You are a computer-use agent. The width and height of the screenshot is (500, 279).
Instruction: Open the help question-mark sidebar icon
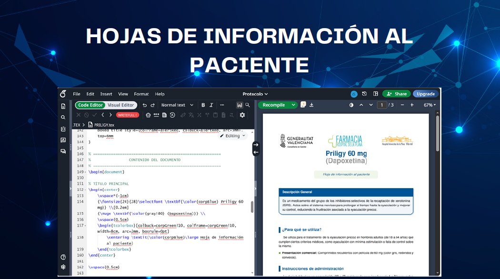click(x=63, y=257)
